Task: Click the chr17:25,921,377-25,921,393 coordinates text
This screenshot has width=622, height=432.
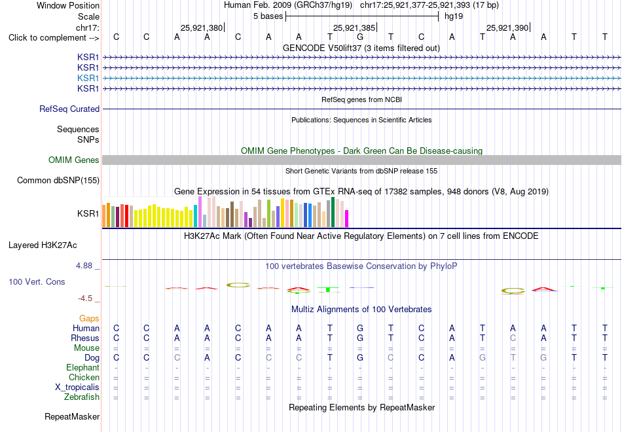Action: [x=430, y=5]
